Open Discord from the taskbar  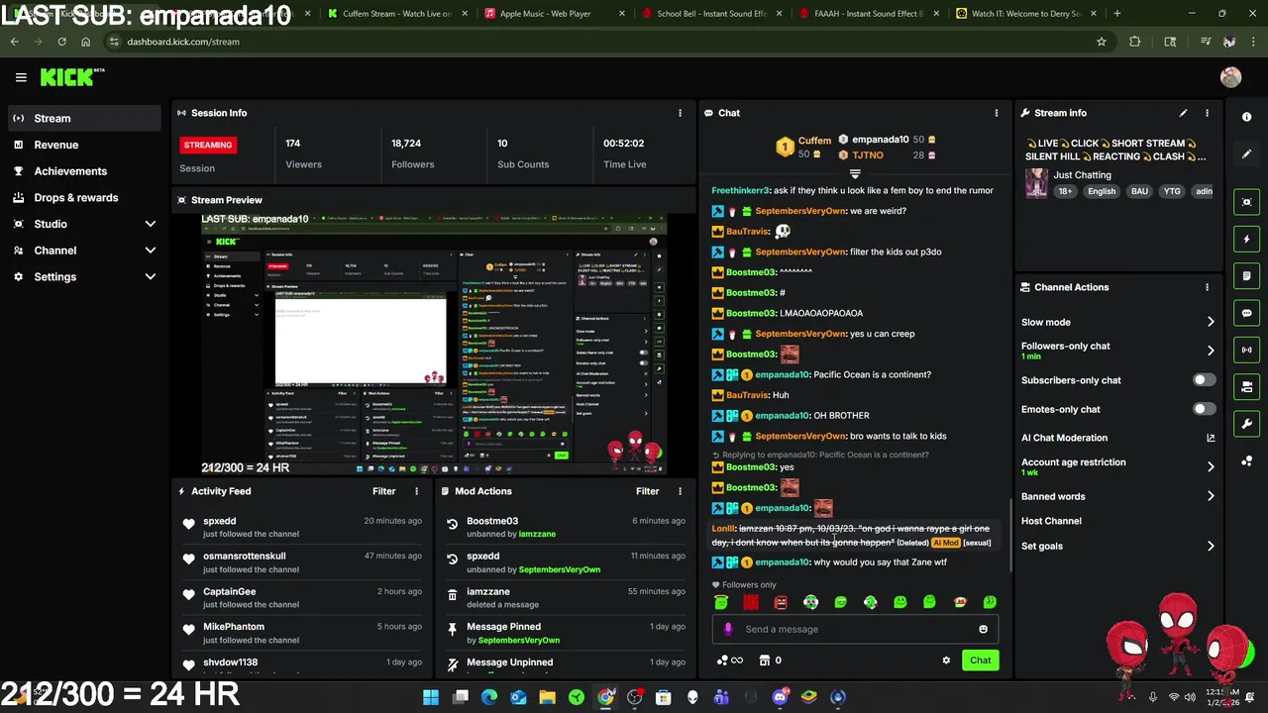point(780,697)
